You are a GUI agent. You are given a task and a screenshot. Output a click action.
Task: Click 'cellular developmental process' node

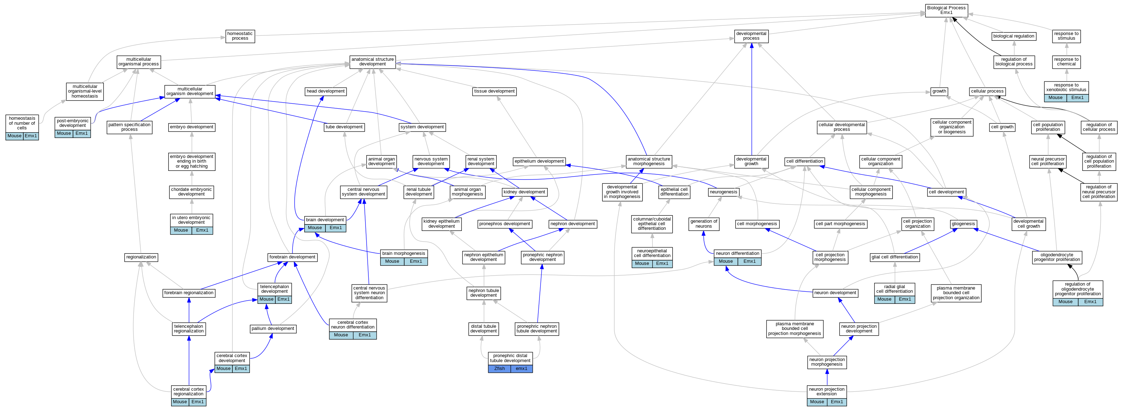click(841, 128)
